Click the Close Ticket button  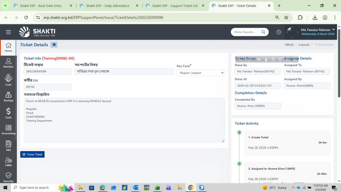(32, 154)
